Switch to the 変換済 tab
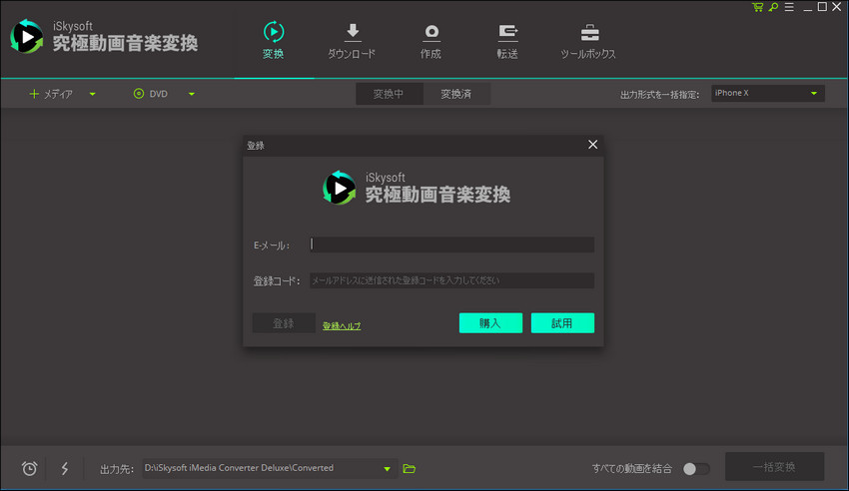This screenshot has width=849, height=491. pyautogui.click(x=456, y=94)
